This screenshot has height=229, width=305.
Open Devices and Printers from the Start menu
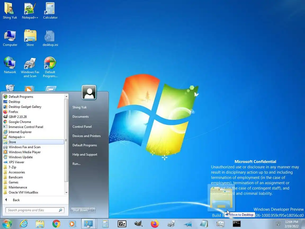click(x=87, y=136)
